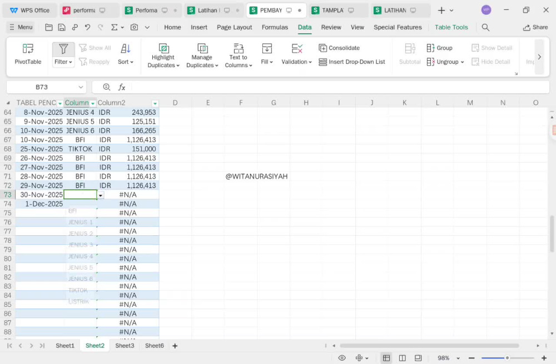Open TABEL PENC column filter dropdown
The image size is (556, 364).
point(60,103)
